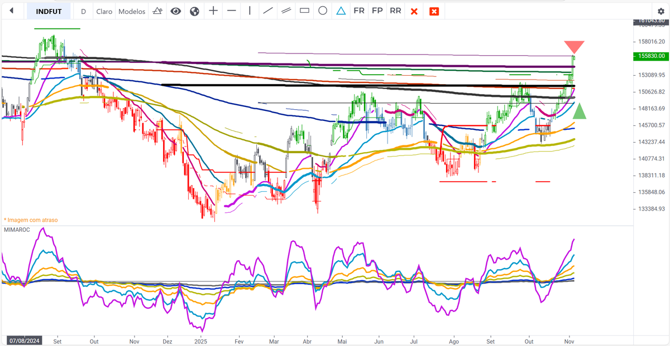Viewport: 670px width, 346px height.
Task: Select the trend line tool
Action: click(x=268, y=11)
